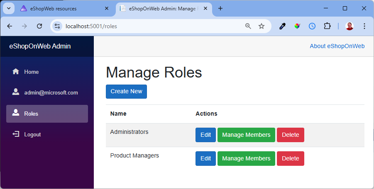Open the zoom magnifier in address bar
This screenshot has width=374, height=189.
pyautogui.click(x=248, y=26)
